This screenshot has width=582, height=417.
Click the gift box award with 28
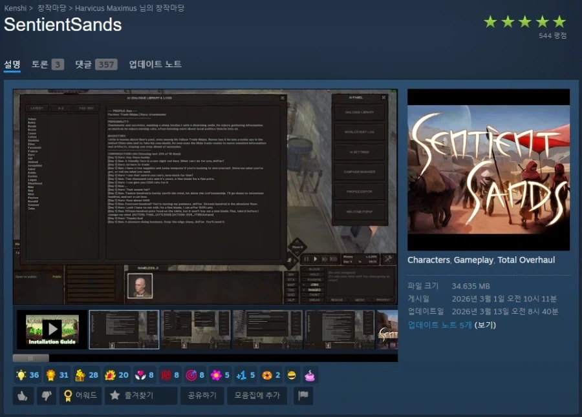click(x=87, y=375)
